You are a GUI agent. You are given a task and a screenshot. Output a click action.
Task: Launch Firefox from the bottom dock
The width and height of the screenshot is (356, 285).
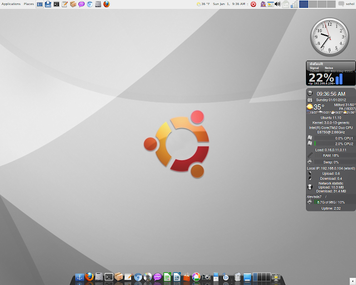(89, 277)
